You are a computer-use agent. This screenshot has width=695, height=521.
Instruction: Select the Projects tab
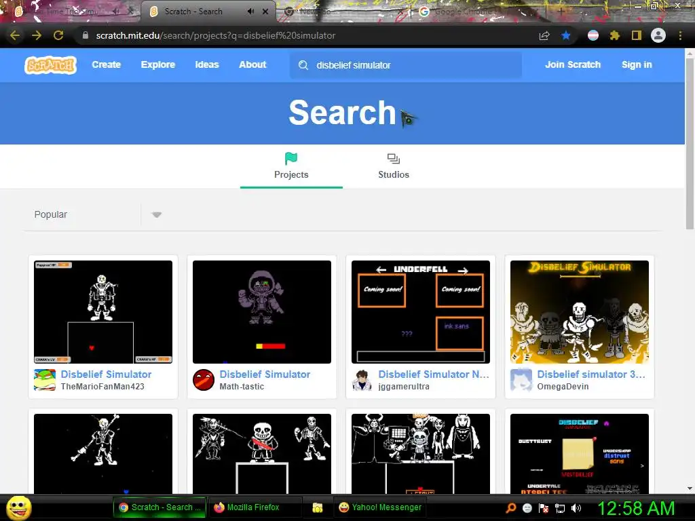[291, 168]
